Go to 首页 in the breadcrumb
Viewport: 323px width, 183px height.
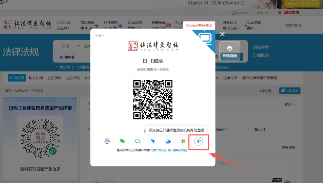pos(8,91)
